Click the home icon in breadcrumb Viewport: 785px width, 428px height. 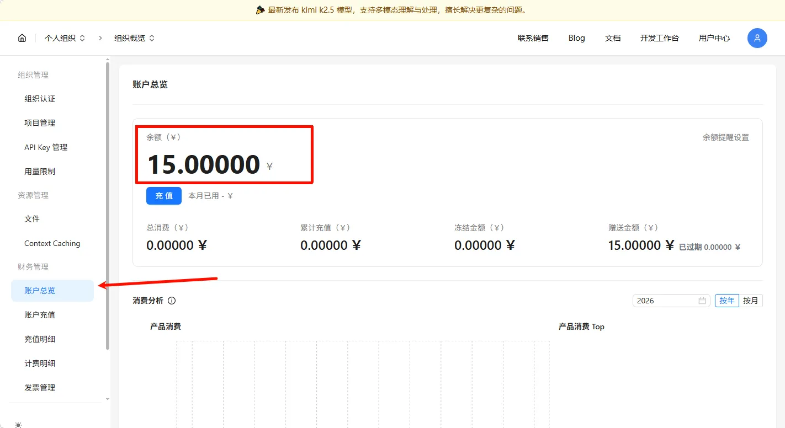click(x=22, y=38)
